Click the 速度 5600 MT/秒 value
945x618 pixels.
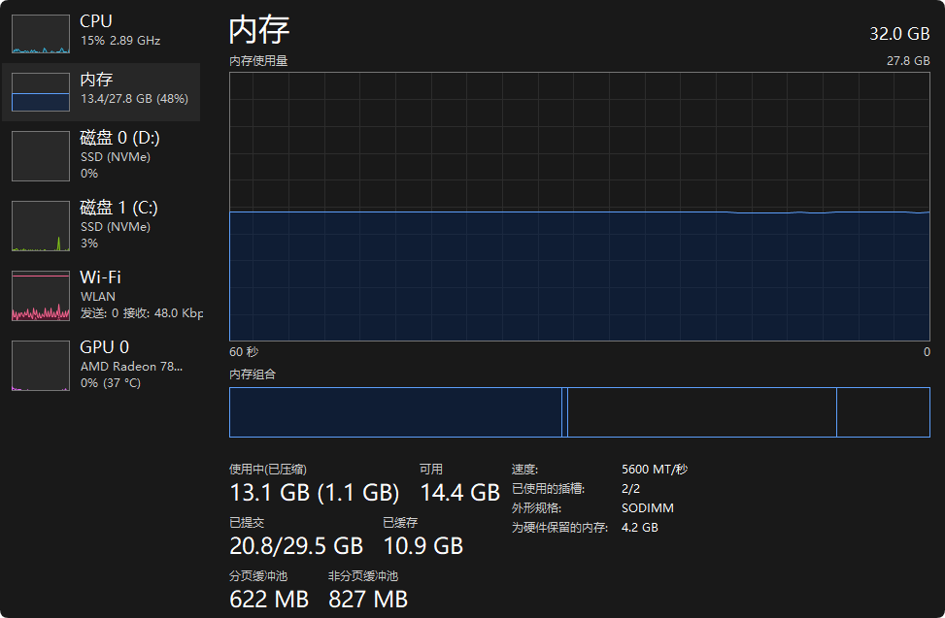tap(655, 470)
